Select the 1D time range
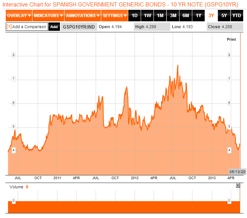The height and width of the screenshot is (218, 247). (134, 16)
